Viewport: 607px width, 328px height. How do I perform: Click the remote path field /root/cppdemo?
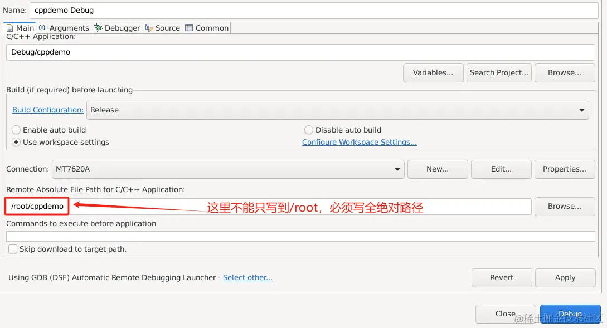tap(268, 207)
